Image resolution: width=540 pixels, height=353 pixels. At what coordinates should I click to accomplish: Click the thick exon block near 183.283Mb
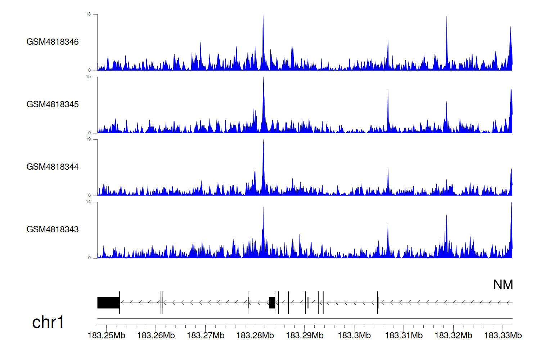[272, 303]
